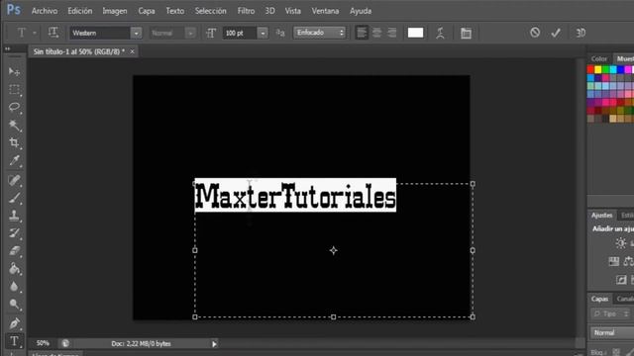Switch to the Ajustes tab
Image resolution: width=634 pixels, height=356 pixels.
point(601,216)
